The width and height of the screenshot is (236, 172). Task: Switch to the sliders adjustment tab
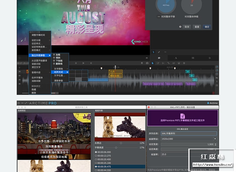click(210, 58)
